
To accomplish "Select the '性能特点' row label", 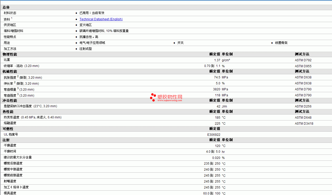I will [x=10, y=37].
